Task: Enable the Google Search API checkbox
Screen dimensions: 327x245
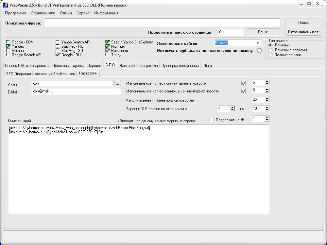Action: click(x=8, y=55)
